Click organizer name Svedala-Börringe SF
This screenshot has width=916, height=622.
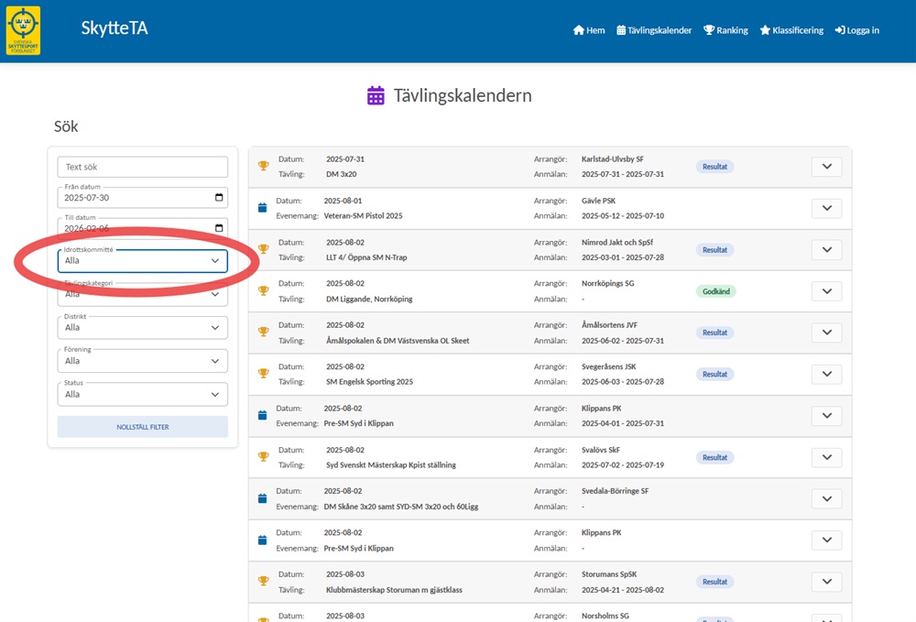coord(615,491)
